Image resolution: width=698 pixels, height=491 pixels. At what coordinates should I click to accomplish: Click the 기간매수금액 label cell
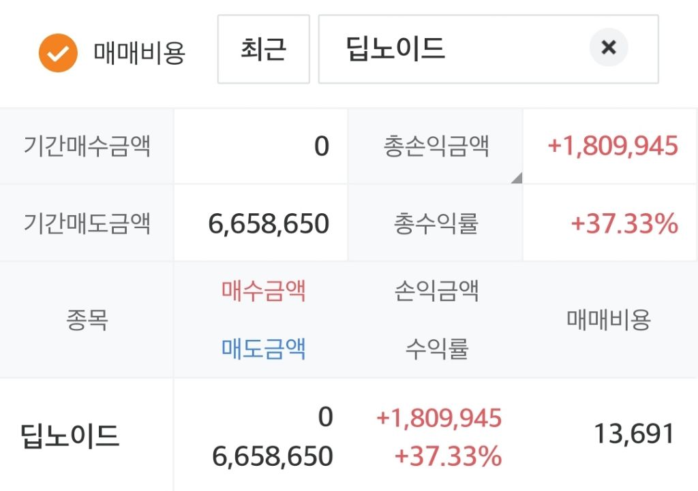[x=87, y=146]
